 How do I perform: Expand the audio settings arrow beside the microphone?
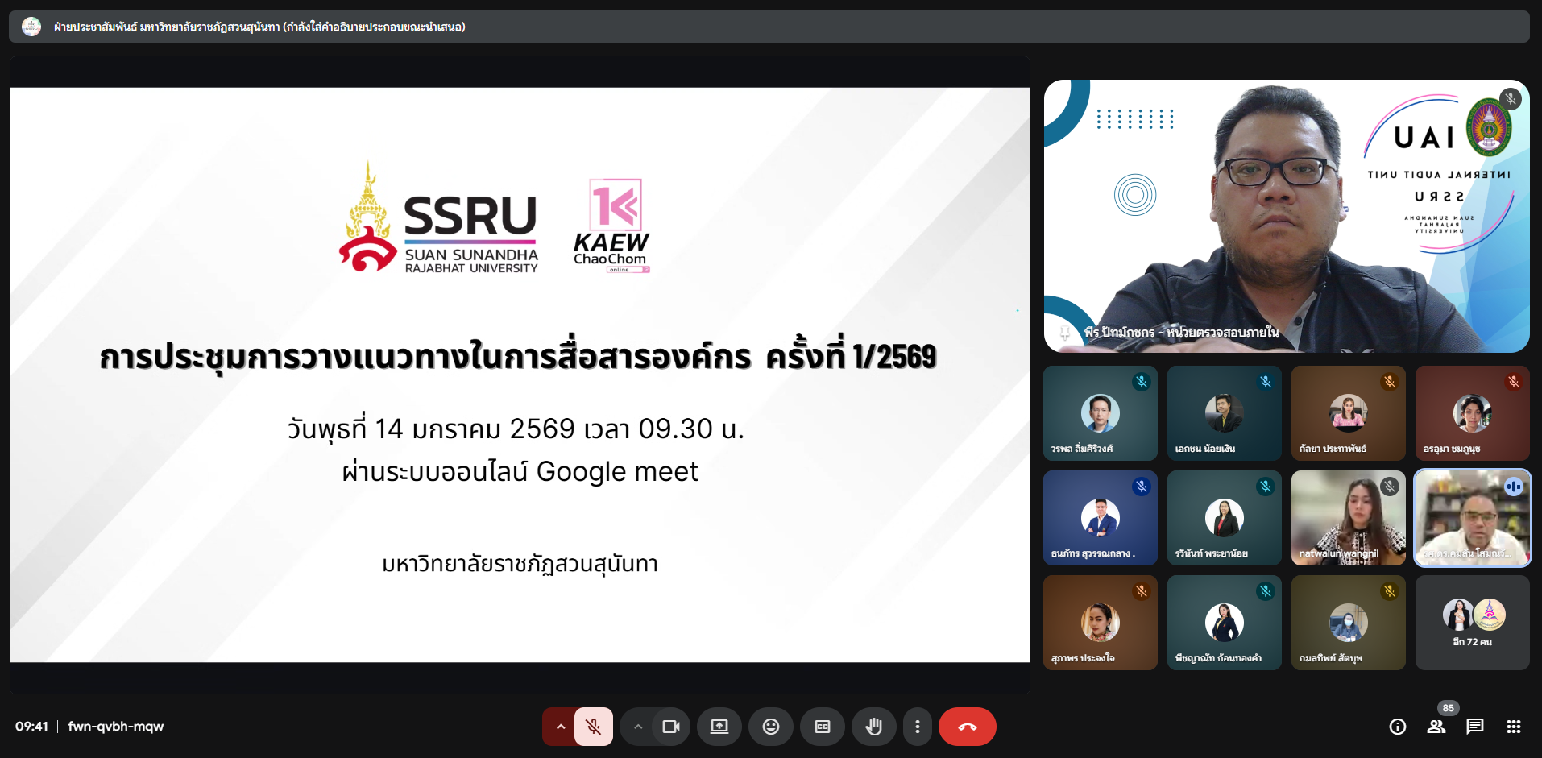[x=560, y=727]
